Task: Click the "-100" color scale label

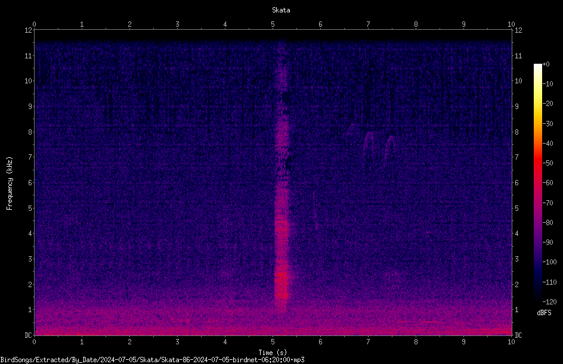Action: [549, 262]
